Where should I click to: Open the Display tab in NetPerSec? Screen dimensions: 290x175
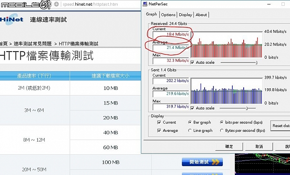(x=185, y=15)
